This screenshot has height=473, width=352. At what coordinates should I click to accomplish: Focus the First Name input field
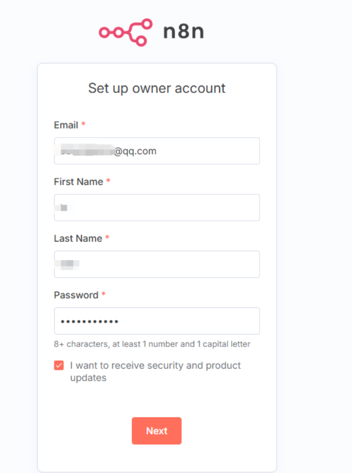tap(157, 208)
